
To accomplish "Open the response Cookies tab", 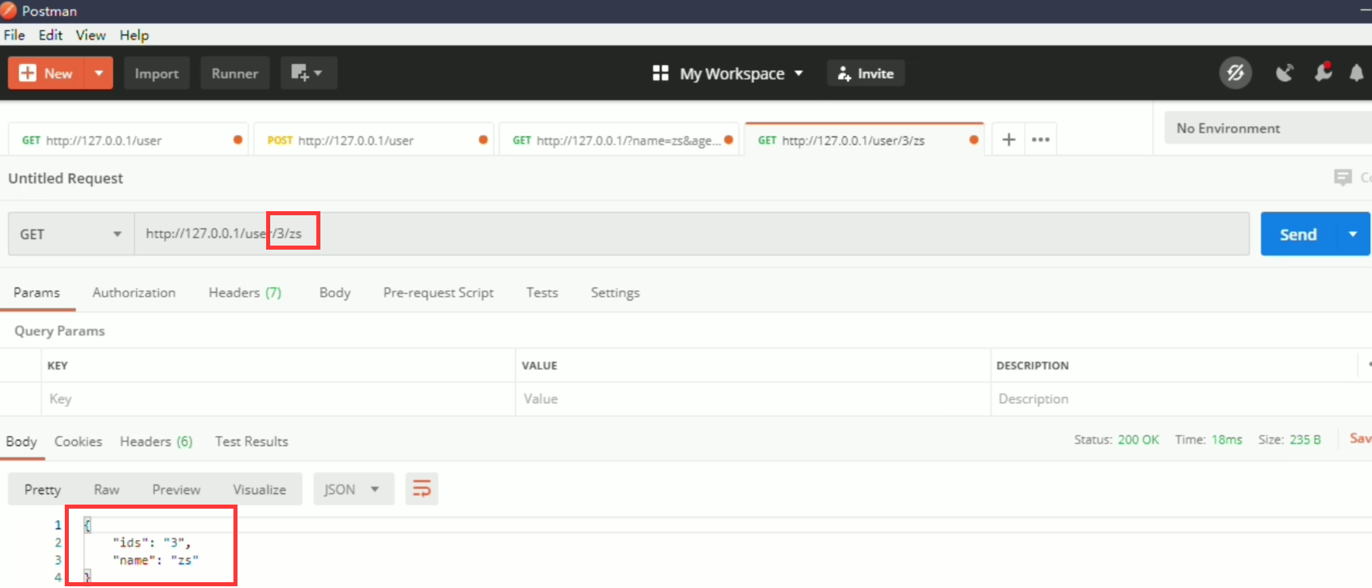I will (78, 442).
